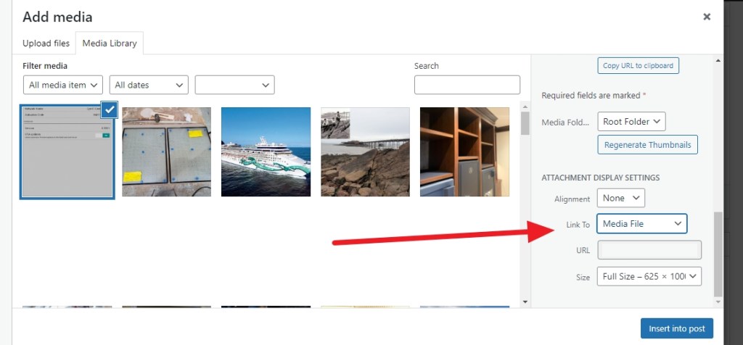Click Insert into post button
743x345 pixels.
(x=677, y=328)
